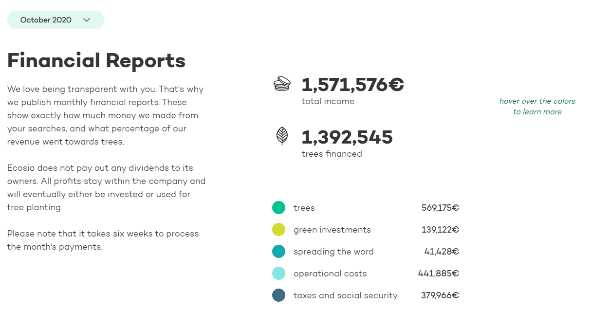The width and height of the screenshot is (591, 310).
Task: Click the coins icon next to total income
Action: tap(282, 84)
